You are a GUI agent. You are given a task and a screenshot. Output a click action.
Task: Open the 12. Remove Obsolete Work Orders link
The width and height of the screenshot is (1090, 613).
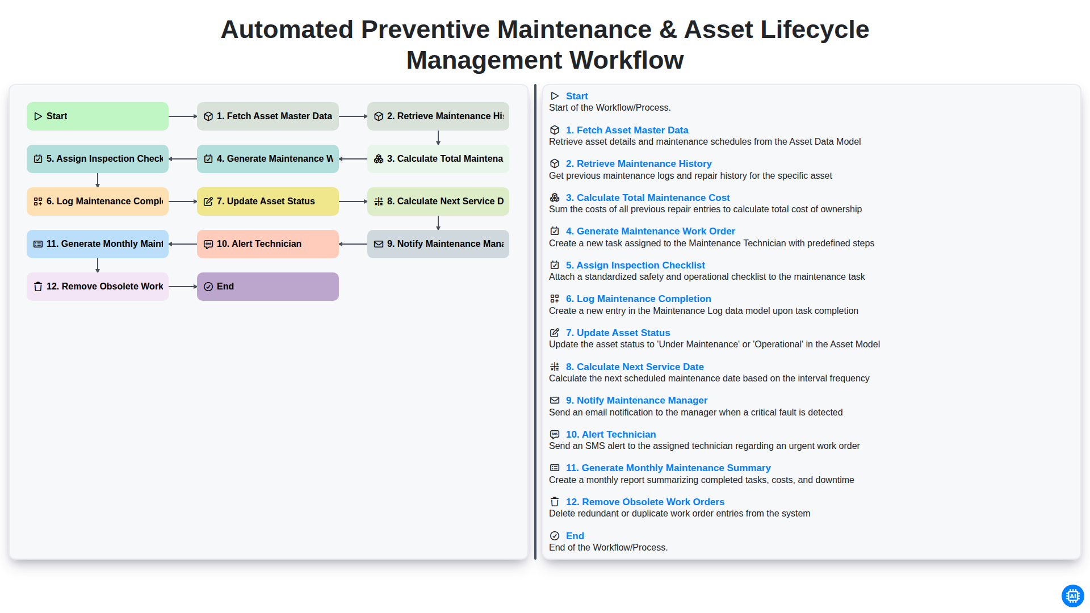tap(645, 502)
